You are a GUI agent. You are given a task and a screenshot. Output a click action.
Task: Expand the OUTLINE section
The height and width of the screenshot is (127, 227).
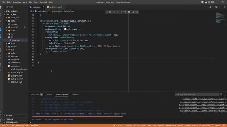pos(9,116)
